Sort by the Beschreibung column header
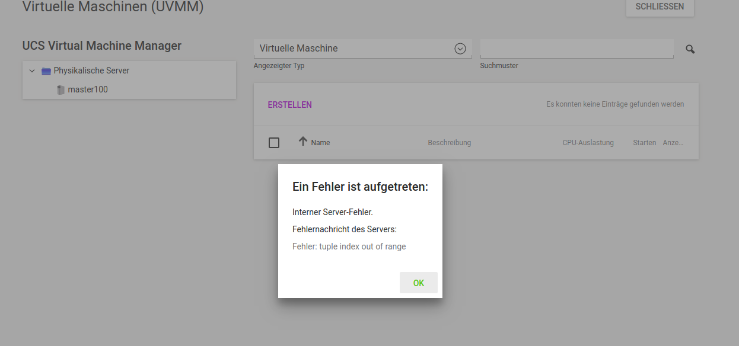 [449, 143]
